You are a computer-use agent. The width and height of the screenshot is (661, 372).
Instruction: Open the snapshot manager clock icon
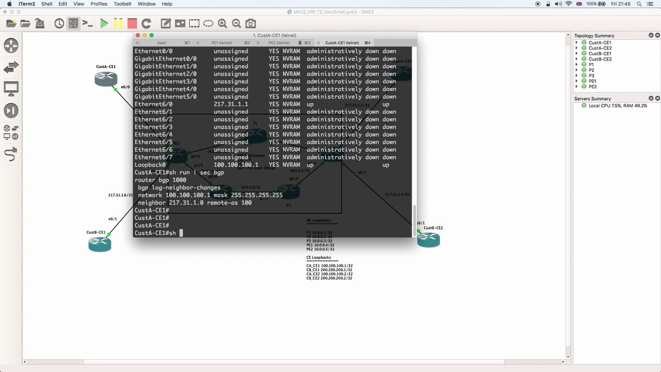(59, 23)
